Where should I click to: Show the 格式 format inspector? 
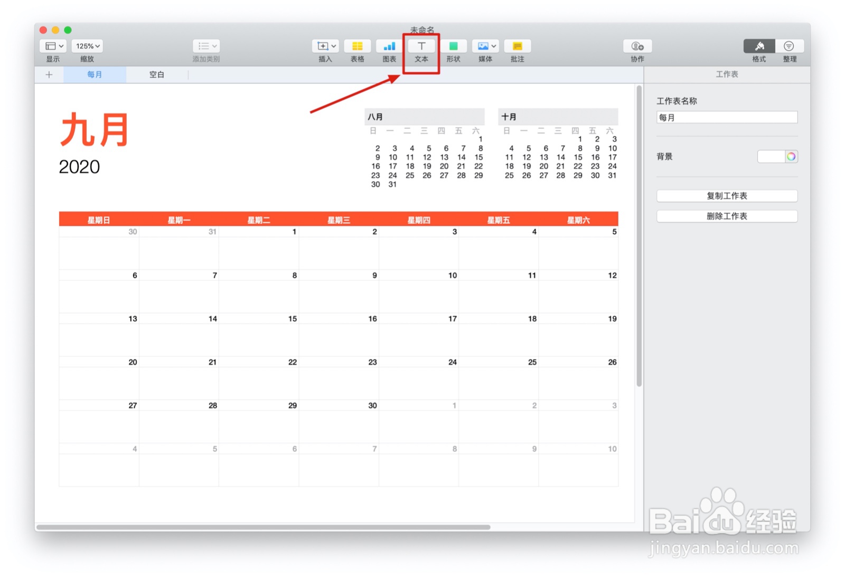coord(759,46)
